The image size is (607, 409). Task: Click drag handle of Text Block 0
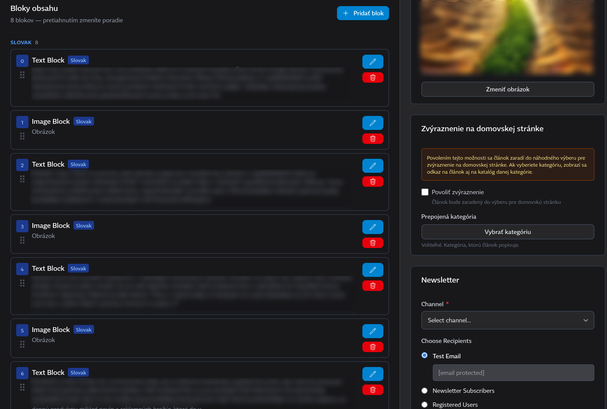(x=22, y=75)
